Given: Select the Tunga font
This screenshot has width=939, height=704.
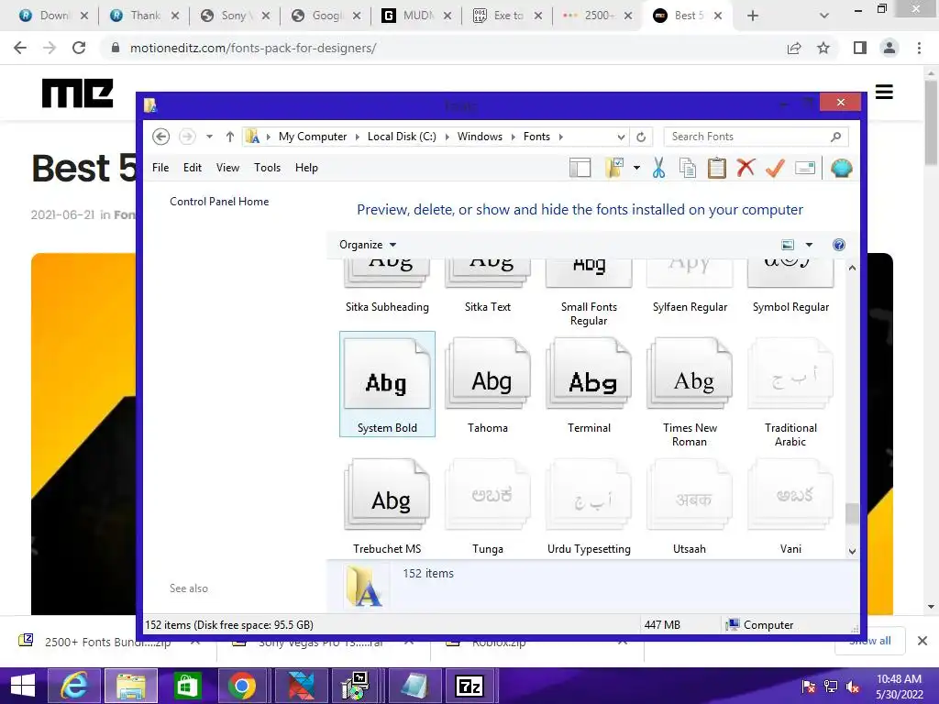Looking at the screenshot, I should (x=488, y=506).
